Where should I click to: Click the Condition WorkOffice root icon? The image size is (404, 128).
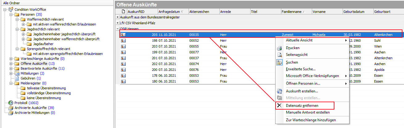point(11,10)
